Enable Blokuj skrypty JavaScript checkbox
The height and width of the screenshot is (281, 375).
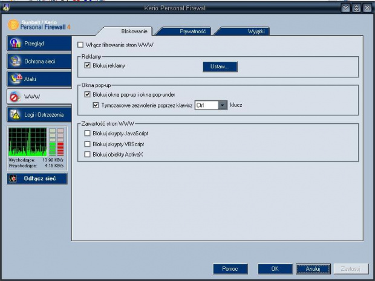[x=88, y=134]
